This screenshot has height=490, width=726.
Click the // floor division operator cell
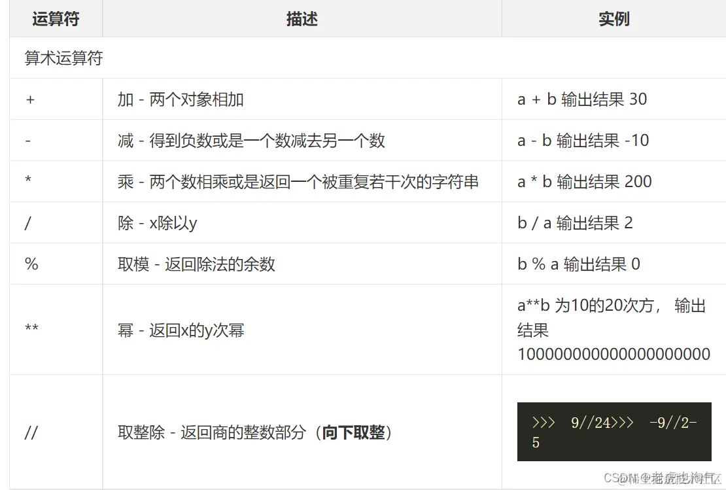[56, 432]
